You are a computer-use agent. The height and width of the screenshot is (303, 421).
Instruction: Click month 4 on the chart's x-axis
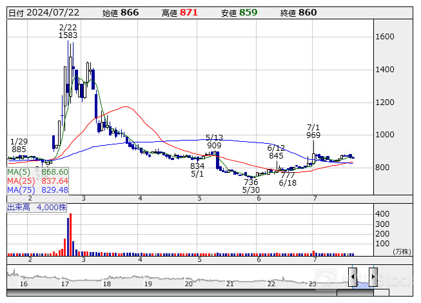(141, 199)
